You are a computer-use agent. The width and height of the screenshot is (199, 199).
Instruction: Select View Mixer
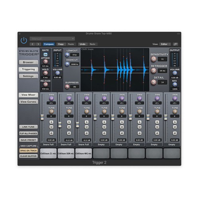[x=28, y=95]
